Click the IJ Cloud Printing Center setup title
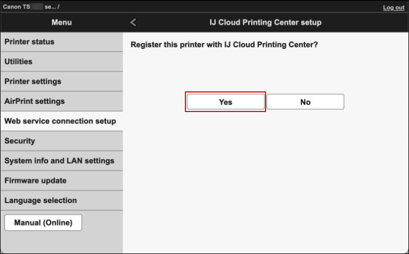 click(x=266, y=22)
